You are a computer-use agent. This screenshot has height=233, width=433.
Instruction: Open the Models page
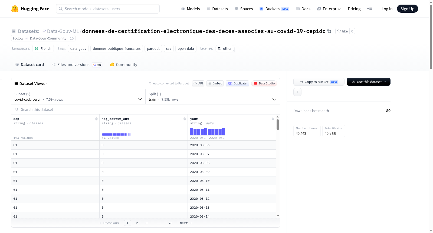tap(191, 9)
